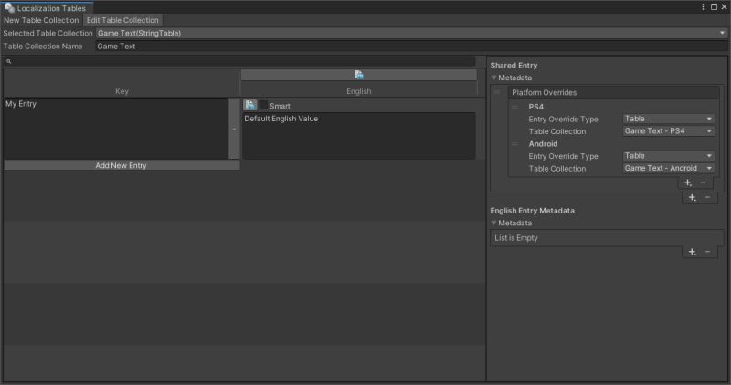The image size is (731, 385).
Task: Open Android Table Collection dropdown
Action: point(669,168)
